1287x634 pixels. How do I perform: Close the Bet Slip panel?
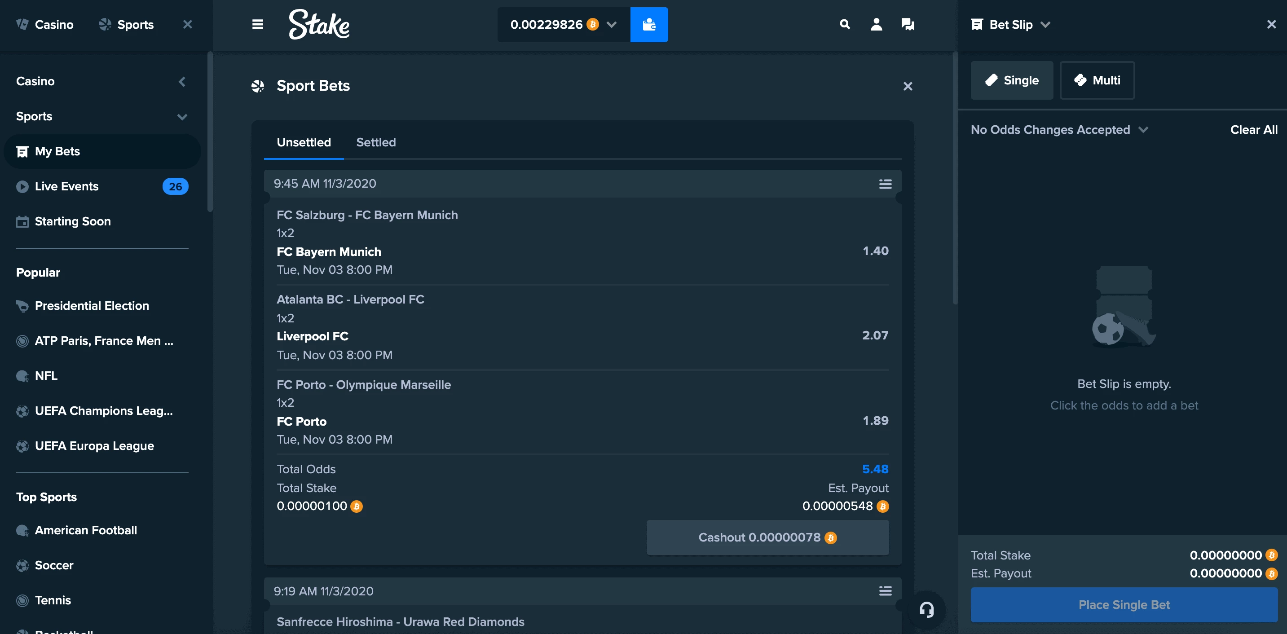pos(1272,25)
